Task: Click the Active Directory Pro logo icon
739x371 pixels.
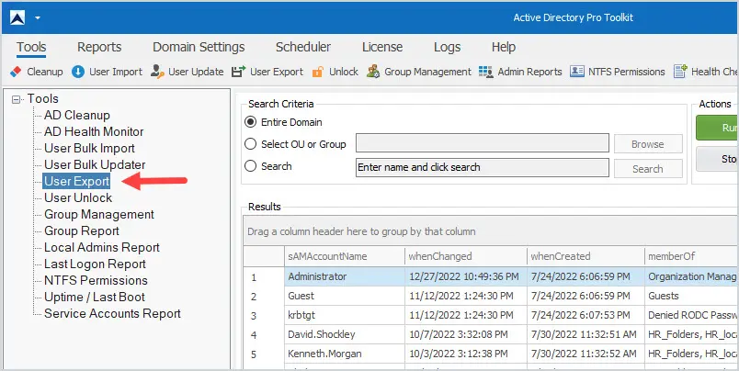Action: [x=17, y=17]
